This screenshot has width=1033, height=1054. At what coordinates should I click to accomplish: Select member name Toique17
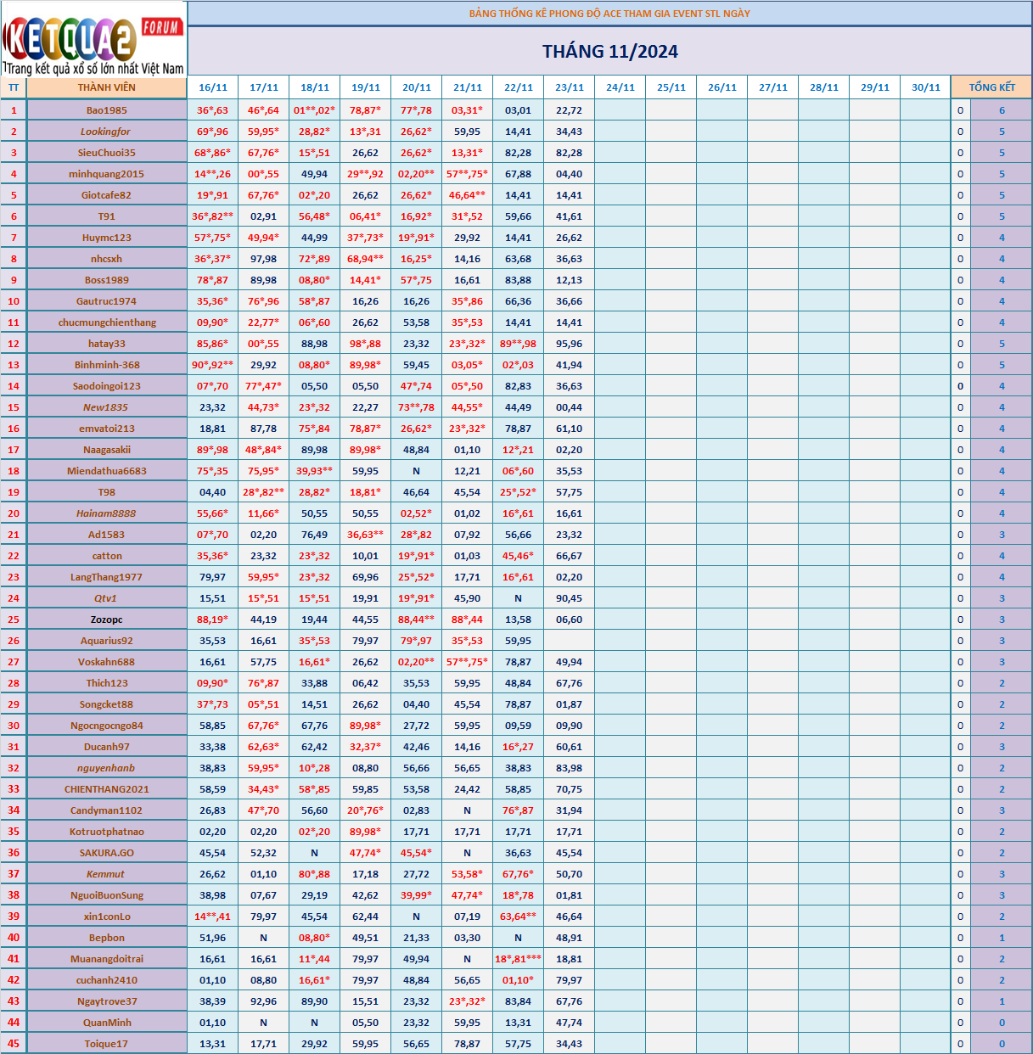[x=107, y=1044]
